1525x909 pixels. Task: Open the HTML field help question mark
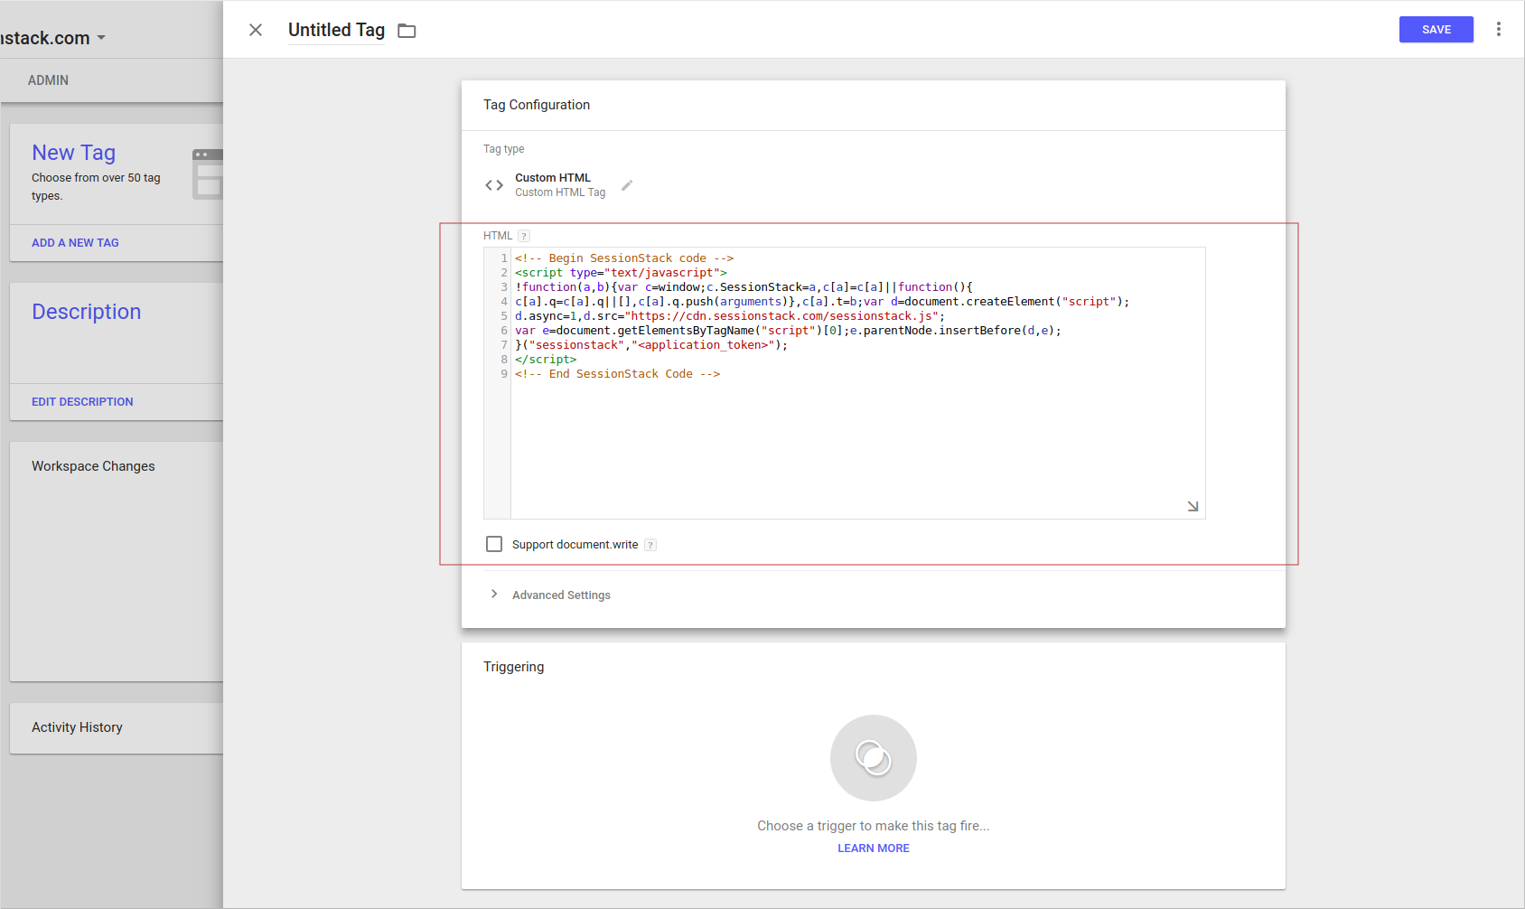pos(524,236)
